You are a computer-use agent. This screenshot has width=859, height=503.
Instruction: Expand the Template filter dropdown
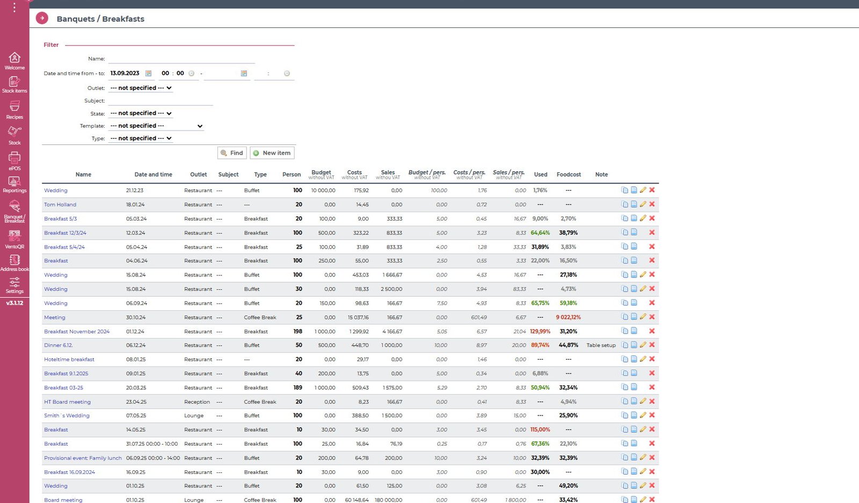156,126
